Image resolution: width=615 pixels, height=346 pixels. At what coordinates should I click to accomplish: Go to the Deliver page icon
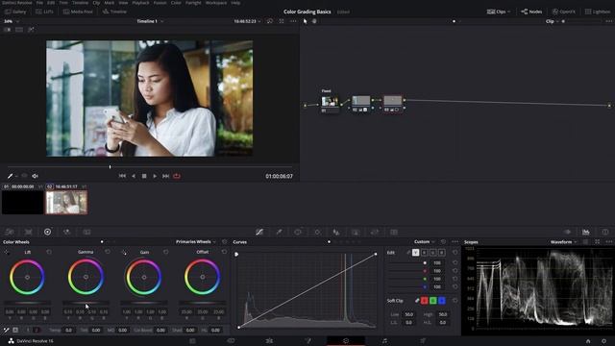coord(423,341)
